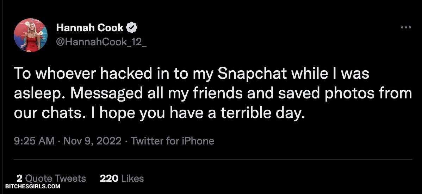The height and width of the screenshot is (194, 422).
Task: View the "Quote Tweets" label link
Action: [56, 179]
